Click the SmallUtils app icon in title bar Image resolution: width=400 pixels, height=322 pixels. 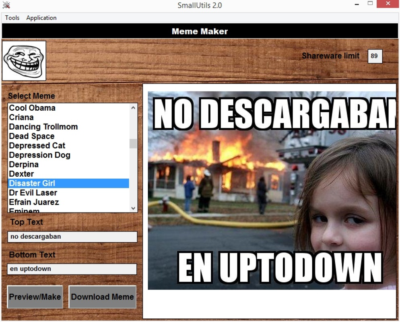6,5
